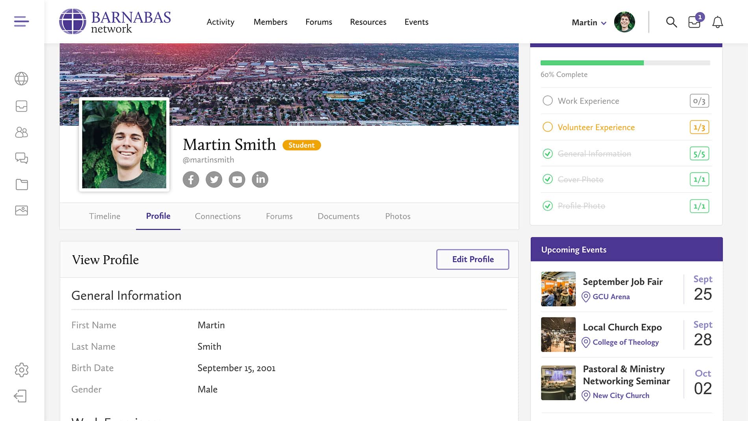Click the YouTube social icon

[x=237, y=180]
